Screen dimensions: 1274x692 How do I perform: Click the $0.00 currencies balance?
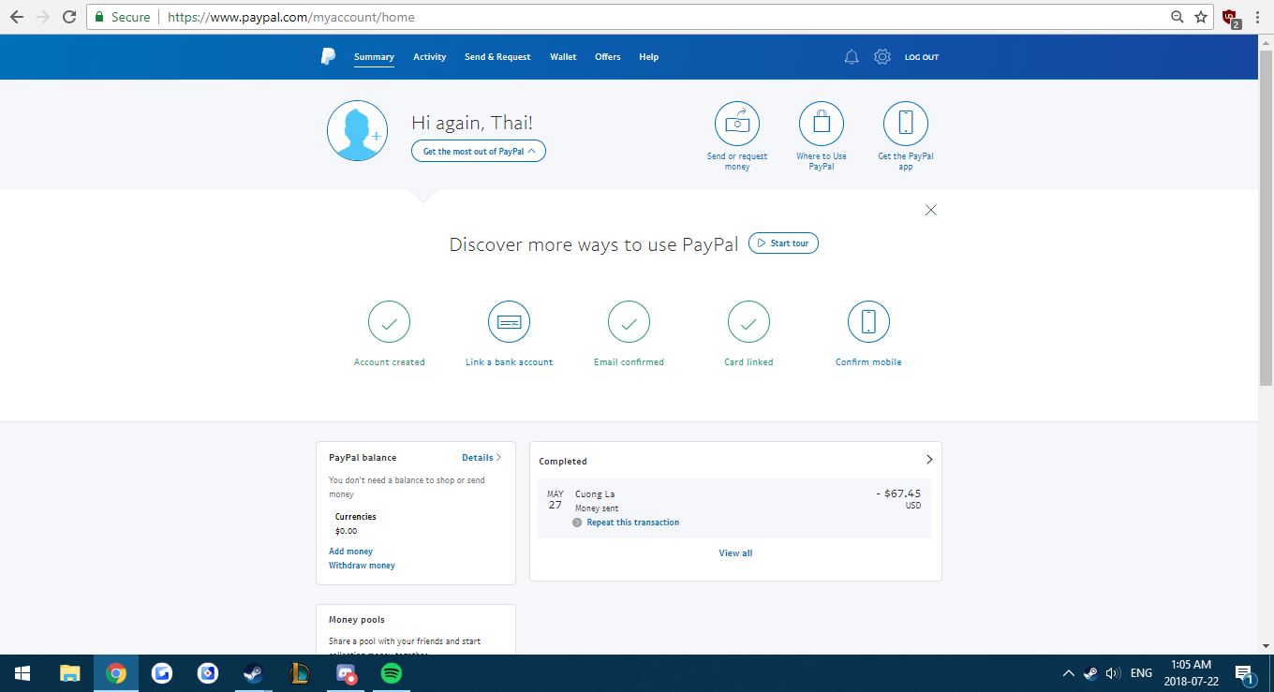click(x=346, y=531)
